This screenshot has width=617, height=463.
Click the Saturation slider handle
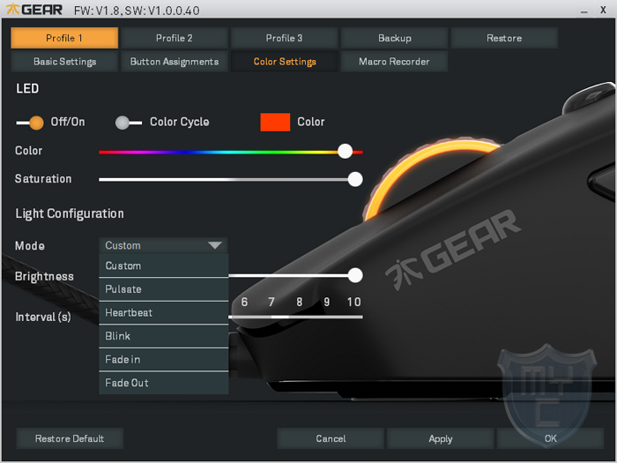coord(355,179)
